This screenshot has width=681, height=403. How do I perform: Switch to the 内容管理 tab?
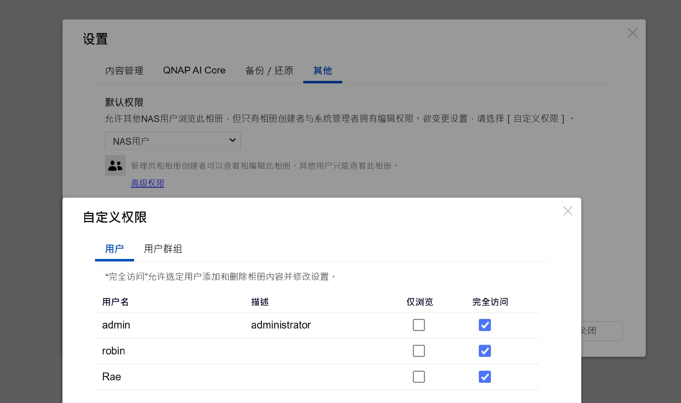[124, 71]
